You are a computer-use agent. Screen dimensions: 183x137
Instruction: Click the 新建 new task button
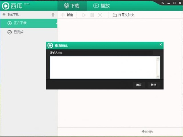pyautogui.click(x=67, y=15)
